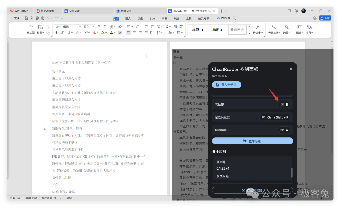Screen dimensions: 340x207
Task: Click the Print Preview icon
Action: pyautogui.click(x=43, y=18)
